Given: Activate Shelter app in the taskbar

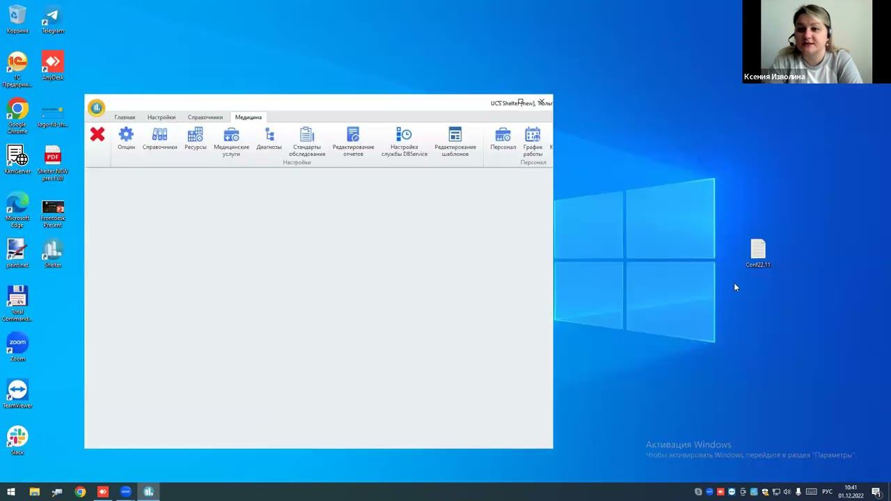Looking at the screenshot, I should click(148, 492).
